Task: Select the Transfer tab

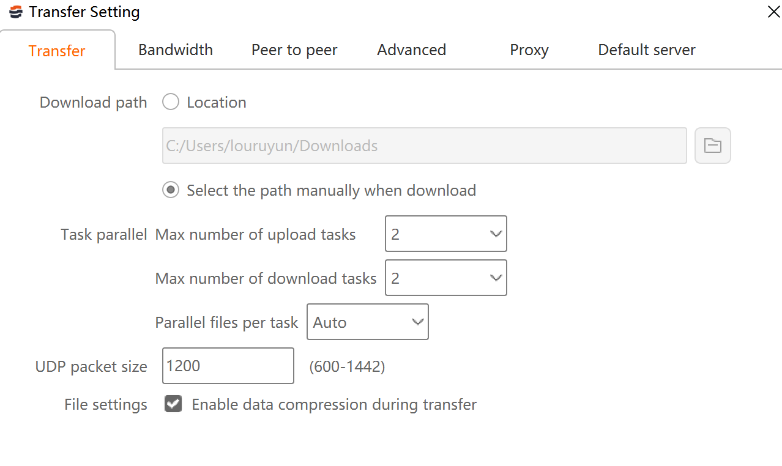Action: (58, 50)
